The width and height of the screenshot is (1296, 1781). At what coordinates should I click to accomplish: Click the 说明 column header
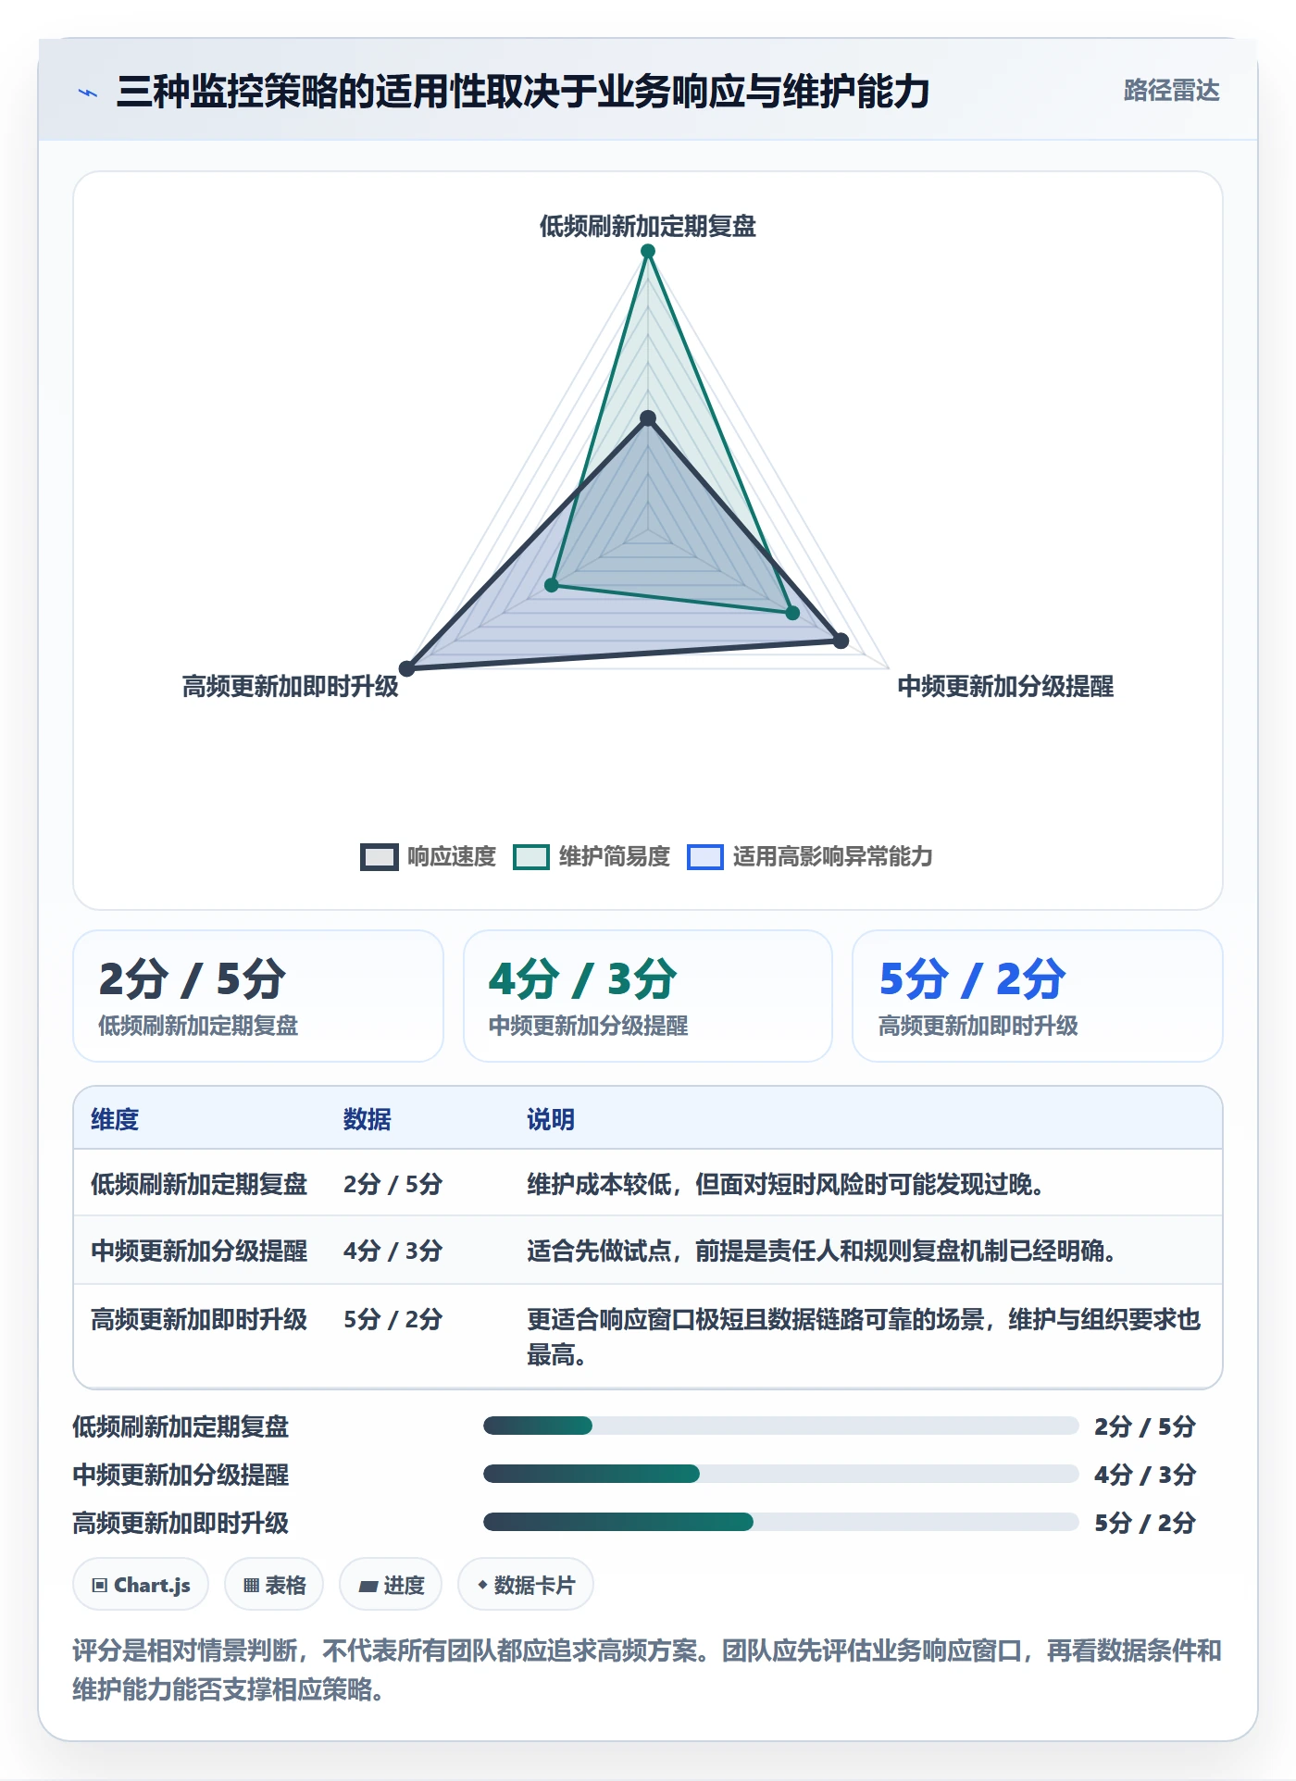point(551,1119)
